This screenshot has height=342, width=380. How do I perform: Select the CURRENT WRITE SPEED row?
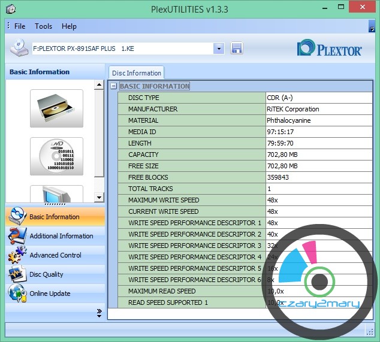pyautogui.click(x=245, y=211)
